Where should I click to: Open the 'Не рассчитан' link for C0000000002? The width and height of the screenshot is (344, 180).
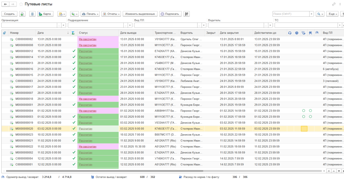(x=87, y=39)
